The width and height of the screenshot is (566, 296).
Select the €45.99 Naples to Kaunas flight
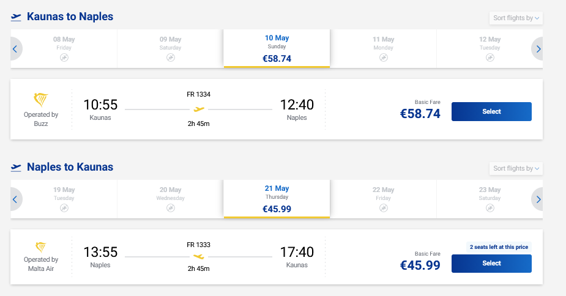click(491, 264)
